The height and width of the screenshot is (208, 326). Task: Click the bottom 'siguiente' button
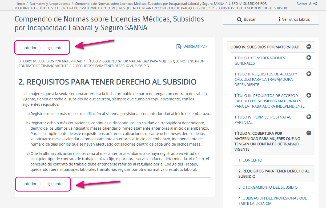pyautogui.click(x=54, y=184)
